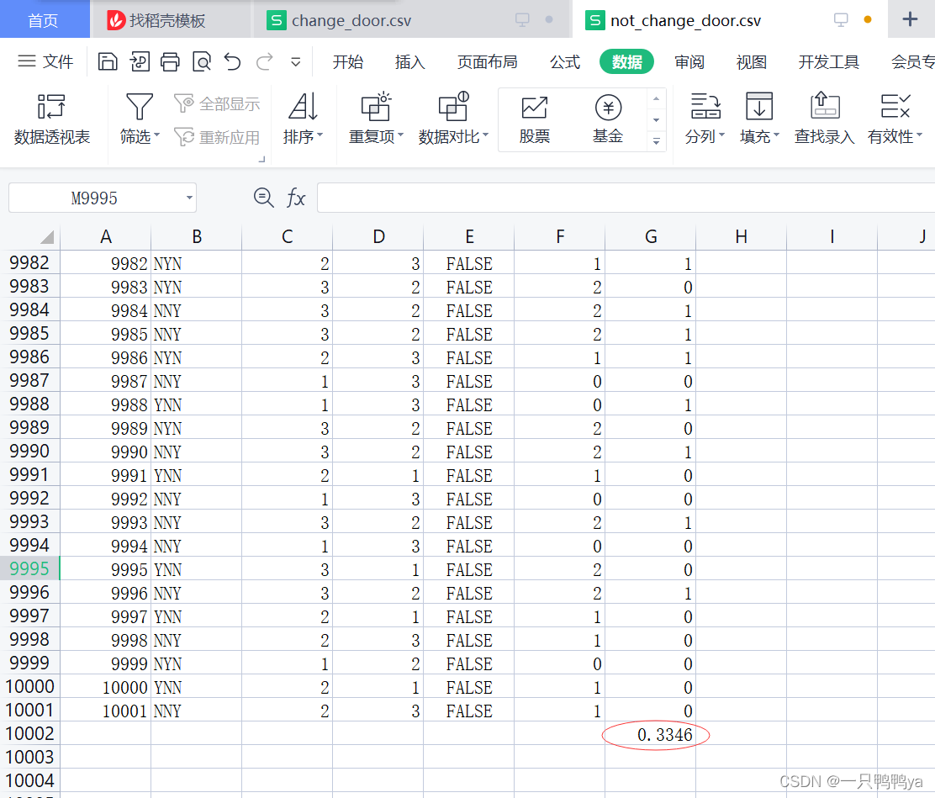Click the 分列 split columns icon
The height and width of the screenshot is (798, 935).
[x=705, y=107]
